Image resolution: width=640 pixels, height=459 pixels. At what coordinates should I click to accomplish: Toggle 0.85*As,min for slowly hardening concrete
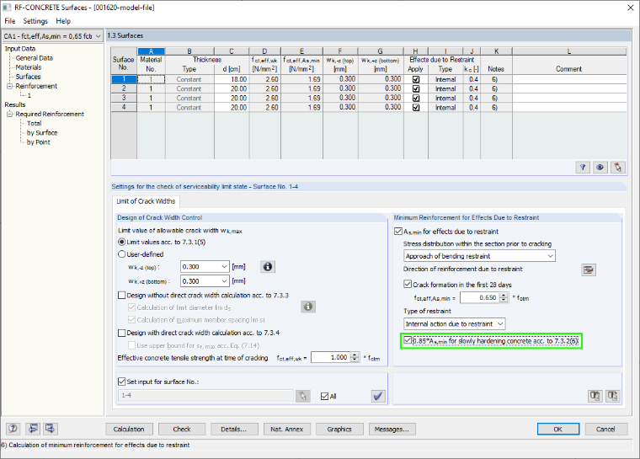pyautogui.click(x=408, y=340)
